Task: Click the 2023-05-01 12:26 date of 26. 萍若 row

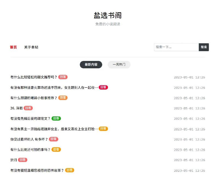Action: (x=189, y=108)
